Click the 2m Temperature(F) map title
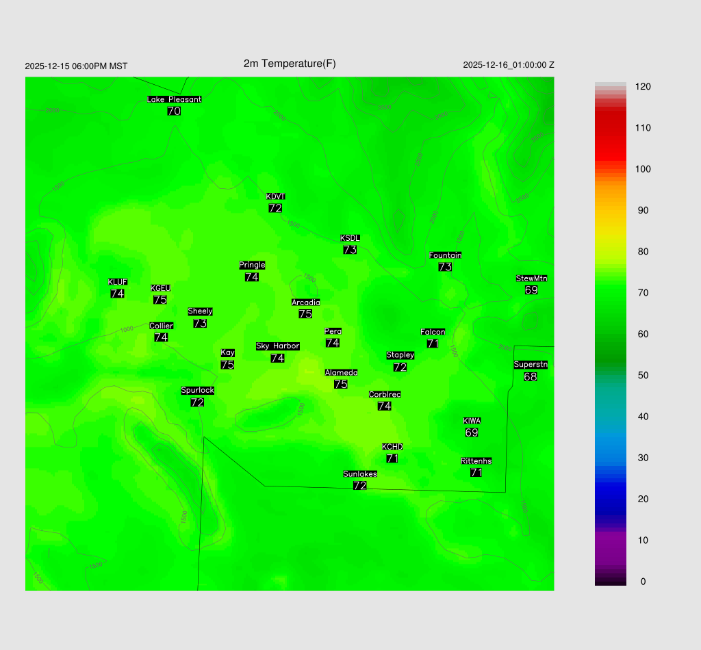The width and height of the screenshot is (701, 650). (290, 64)
